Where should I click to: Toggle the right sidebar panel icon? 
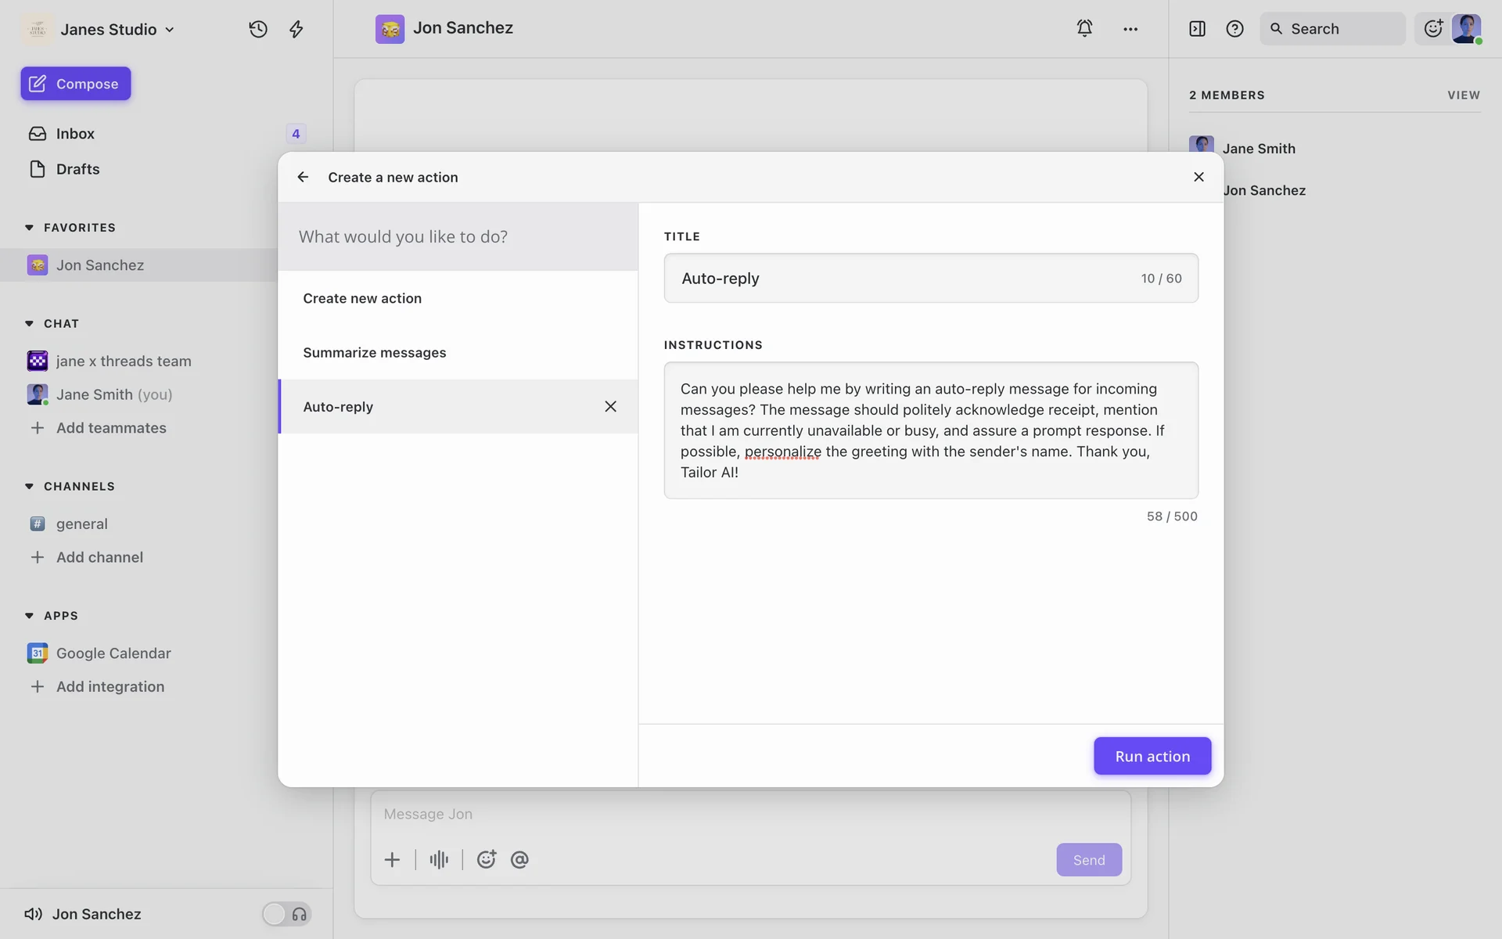click(1197, 29)
